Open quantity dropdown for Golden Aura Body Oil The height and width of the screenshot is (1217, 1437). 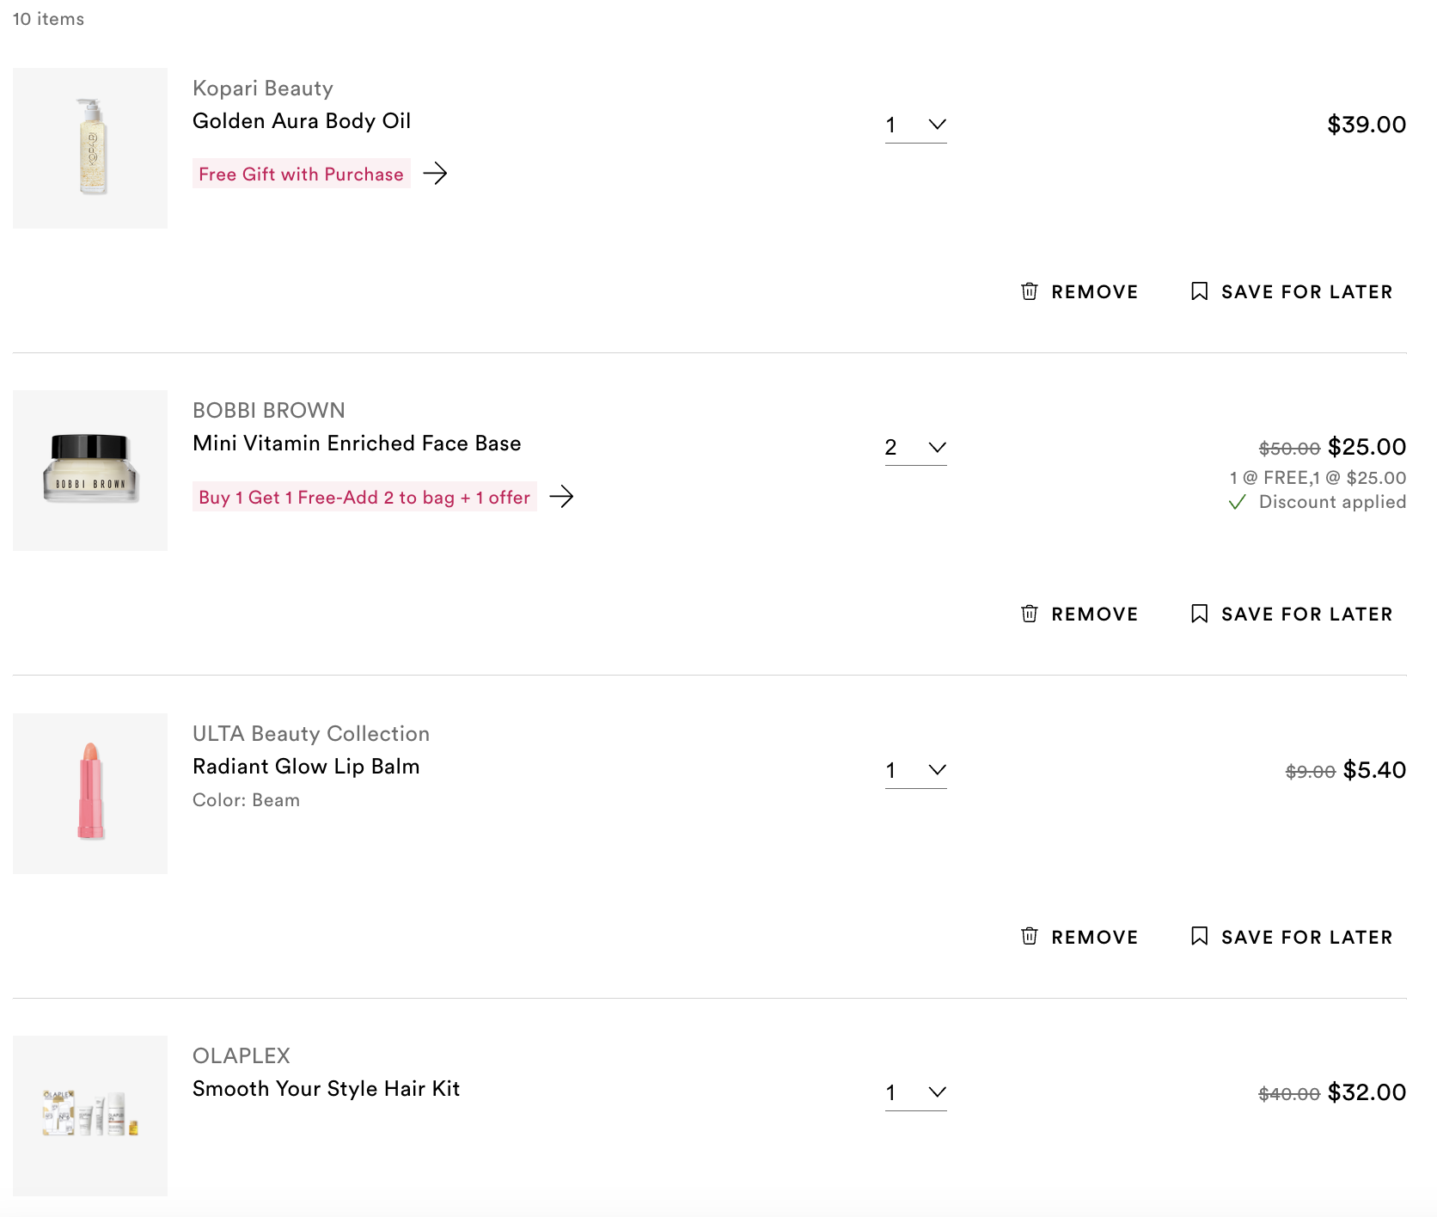(916, 125)
